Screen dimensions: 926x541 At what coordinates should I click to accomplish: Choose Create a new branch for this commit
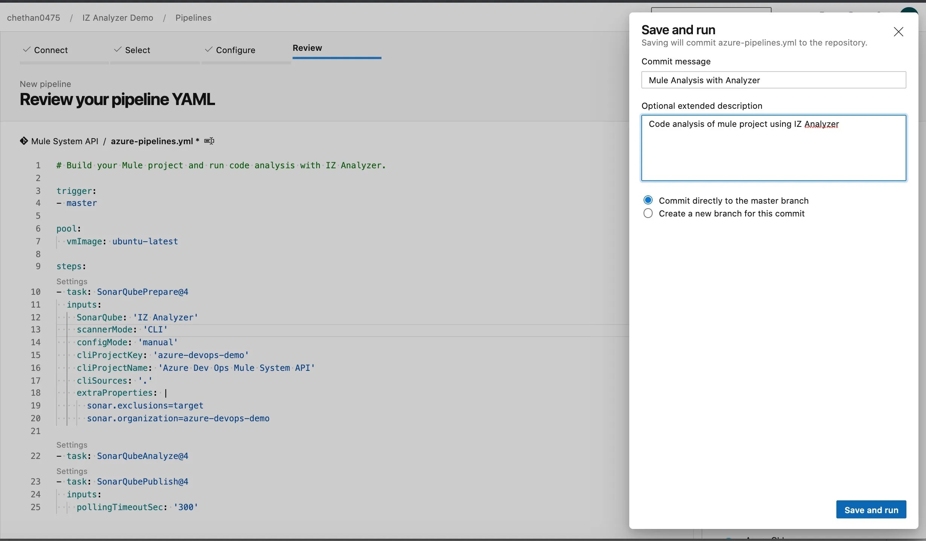point(648,213)
